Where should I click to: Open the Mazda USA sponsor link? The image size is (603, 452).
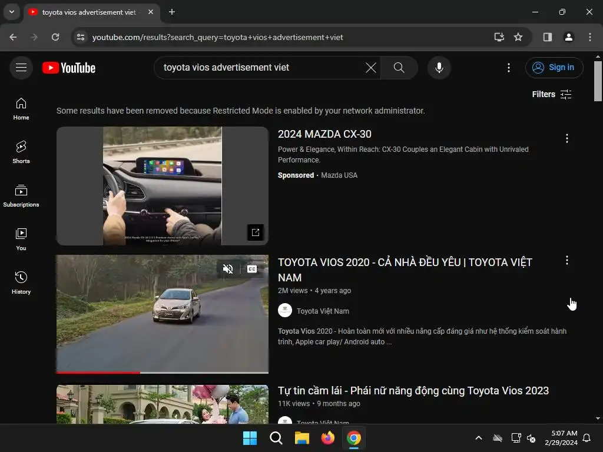coord(339,175)
